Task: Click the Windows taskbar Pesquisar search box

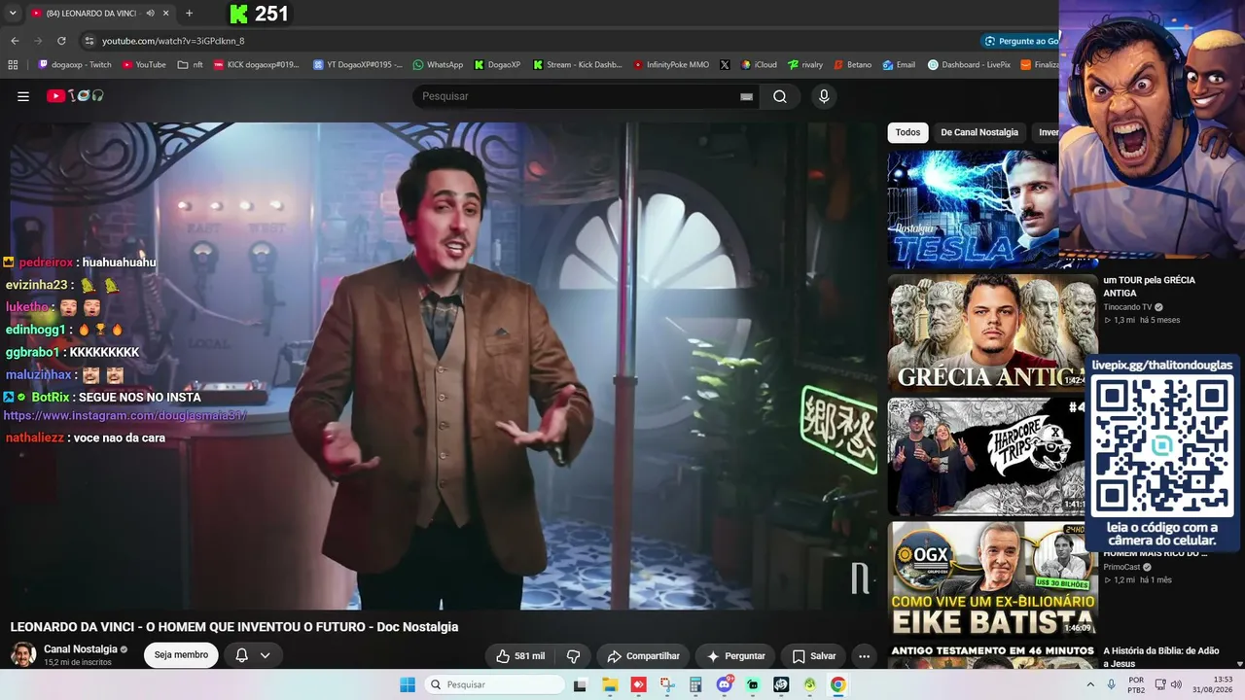Action: [x=494, y=684]
